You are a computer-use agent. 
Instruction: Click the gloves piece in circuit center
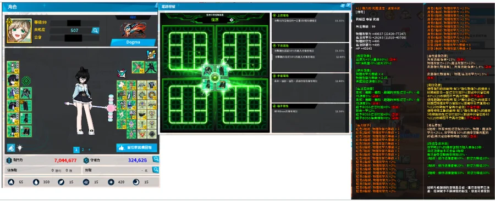click(x=208, y=84)
